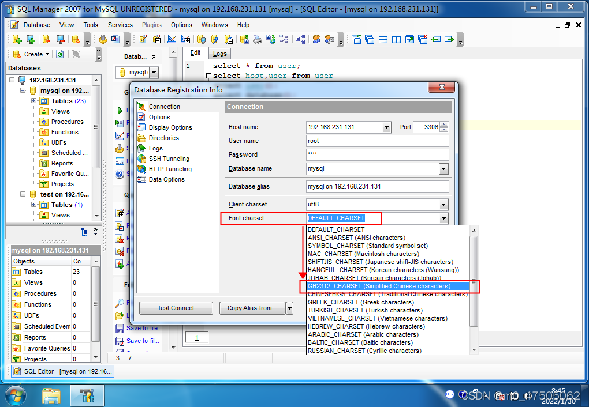The width and height of the screenshot is (589, 407).
Task: Click the Tile Vertically window icon
Action: 396,39
